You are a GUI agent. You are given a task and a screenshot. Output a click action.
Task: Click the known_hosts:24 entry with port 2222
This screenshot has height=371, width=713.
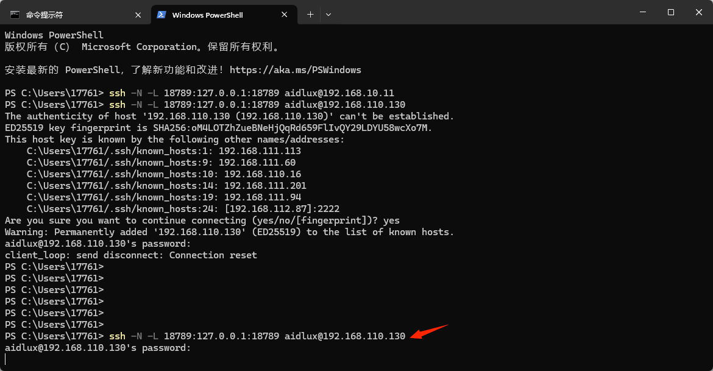pos(183,209)
